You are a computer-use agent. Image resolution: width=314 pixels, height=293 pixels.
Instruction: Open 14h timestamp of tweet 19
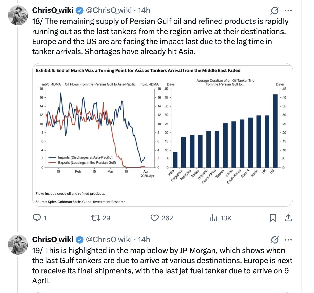pos(144,240)
